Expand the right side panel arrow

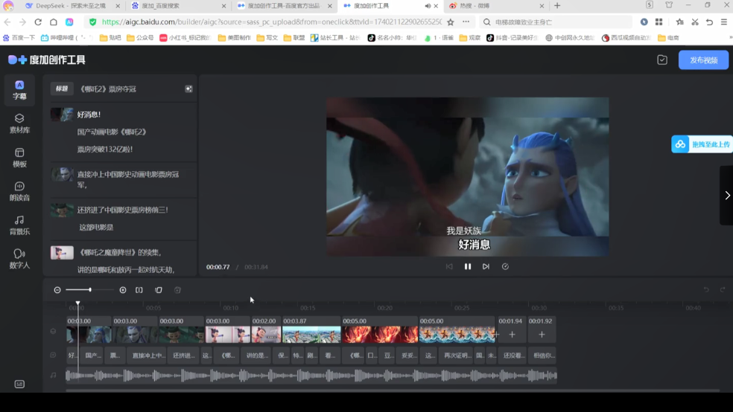point(726,196)
